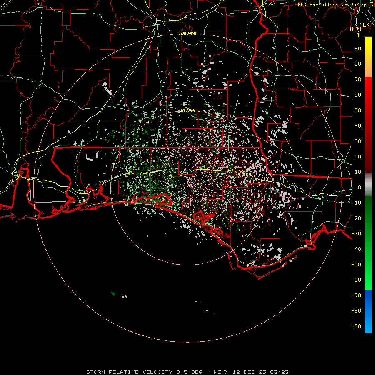The width and height of the screenshot is (375, 375).
Task: Click the "100 NMI" range ring label
Action: [187, 33]
